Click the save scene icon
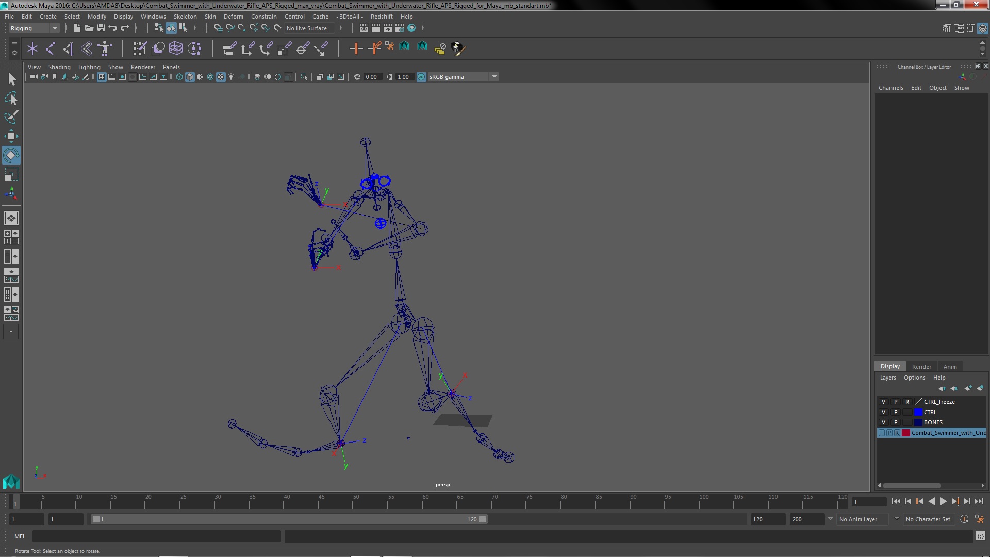990x557 pixels. point(101,28)
